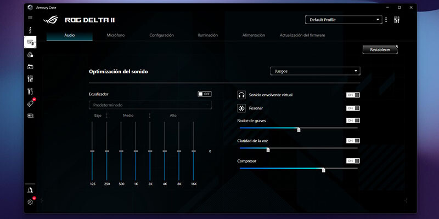Open the Game Library sidebar icon
439x219 pixels.
tap(30, 67)
